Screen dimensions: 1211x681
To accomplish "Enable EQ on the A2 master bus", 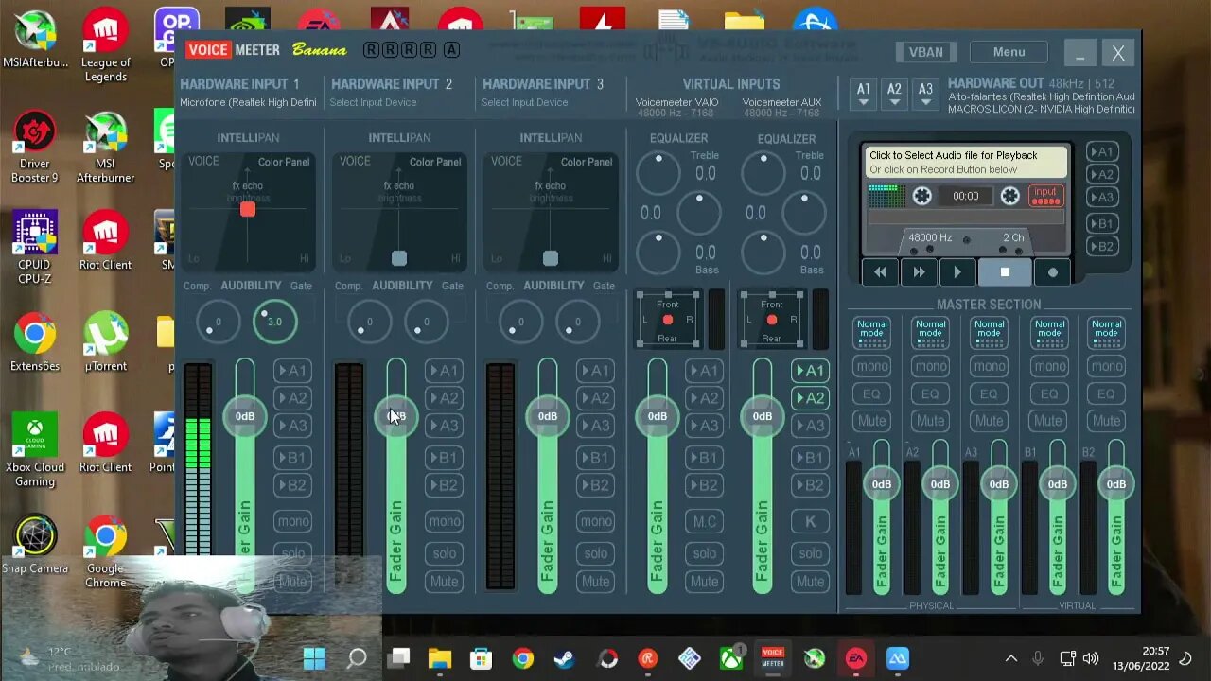I will pos(930,393).
